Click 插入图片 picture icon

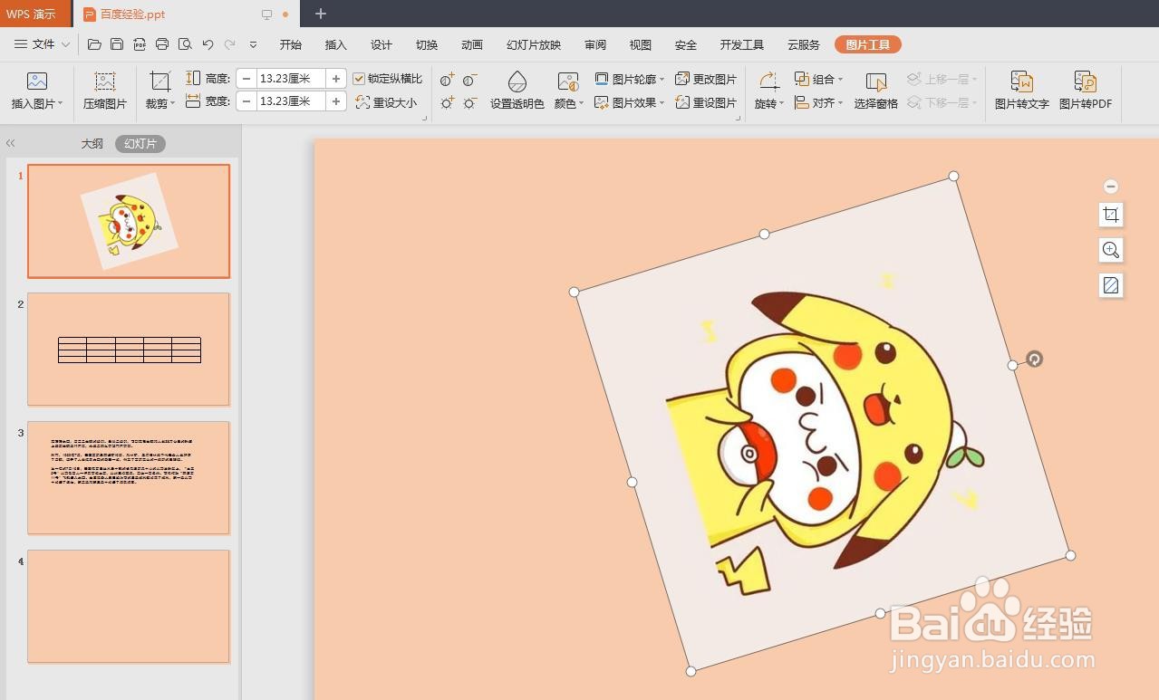(x=37, y=82)
